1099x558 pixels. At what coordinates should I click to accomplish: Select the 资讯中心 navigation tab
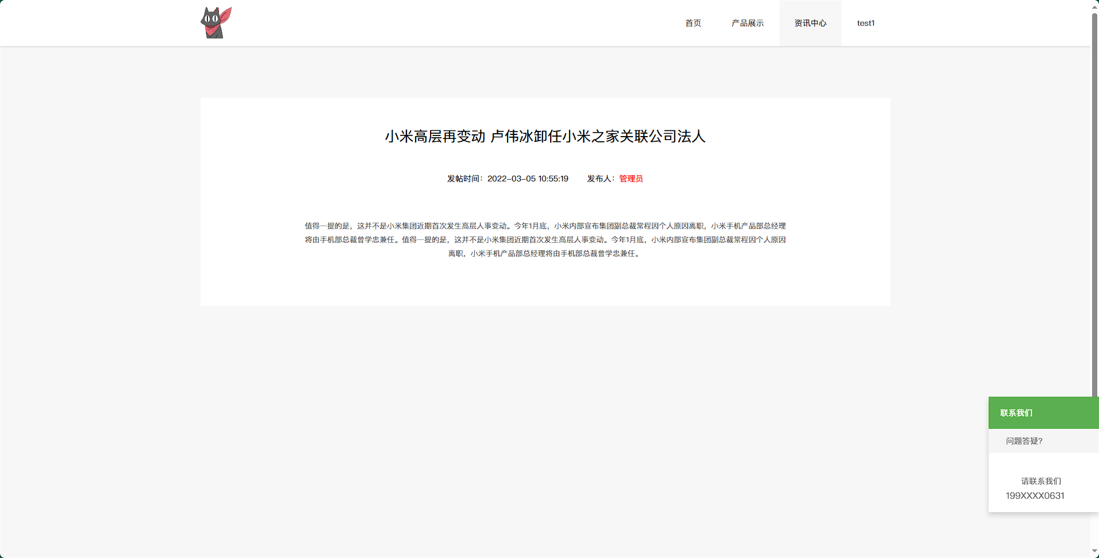pyautogui.click(x=810, y=23)
